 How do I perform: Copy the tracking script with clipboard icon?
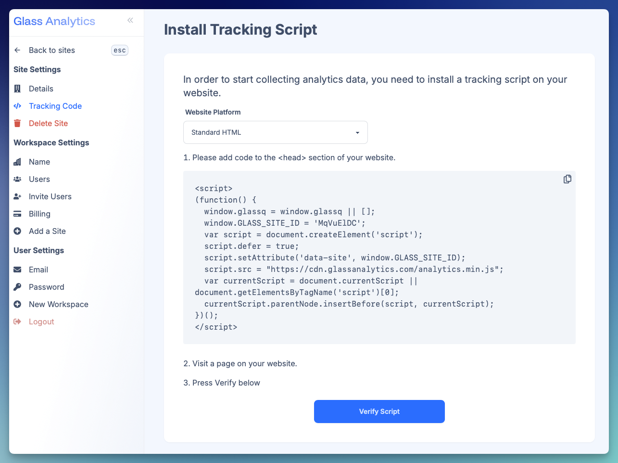(568, 179)
